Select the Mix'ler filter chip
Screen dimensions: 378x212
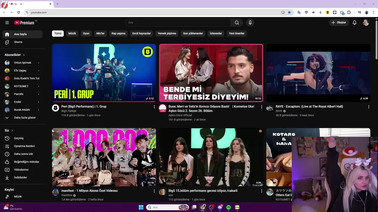click(x=100, y=33)
